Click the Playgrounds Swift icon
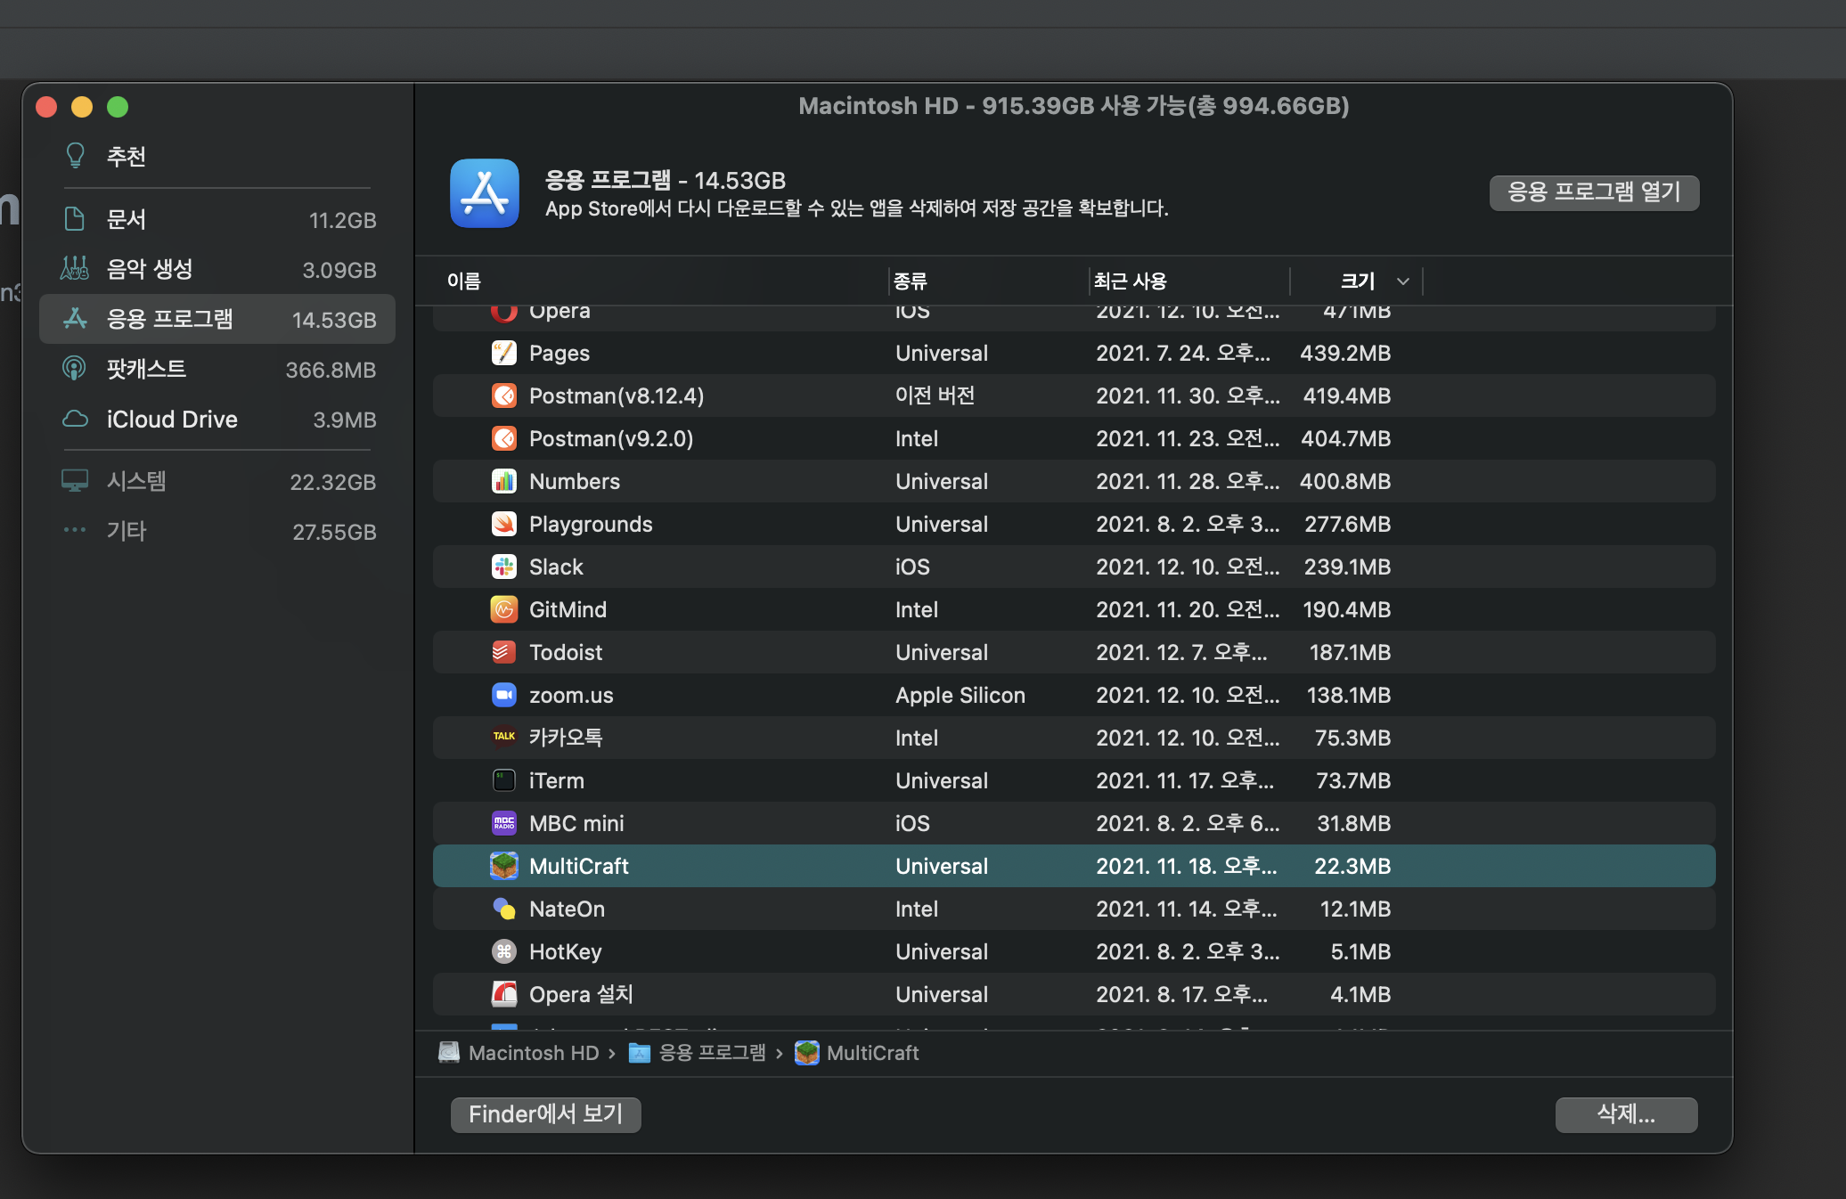1846x1199 pixels. 503,524
